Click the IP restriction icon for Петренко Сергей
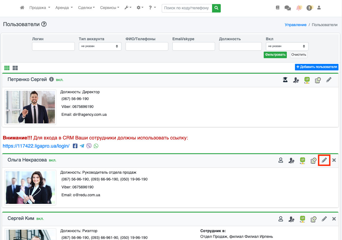The height and width of the screenshot is (240, 342). click(307, 80)
